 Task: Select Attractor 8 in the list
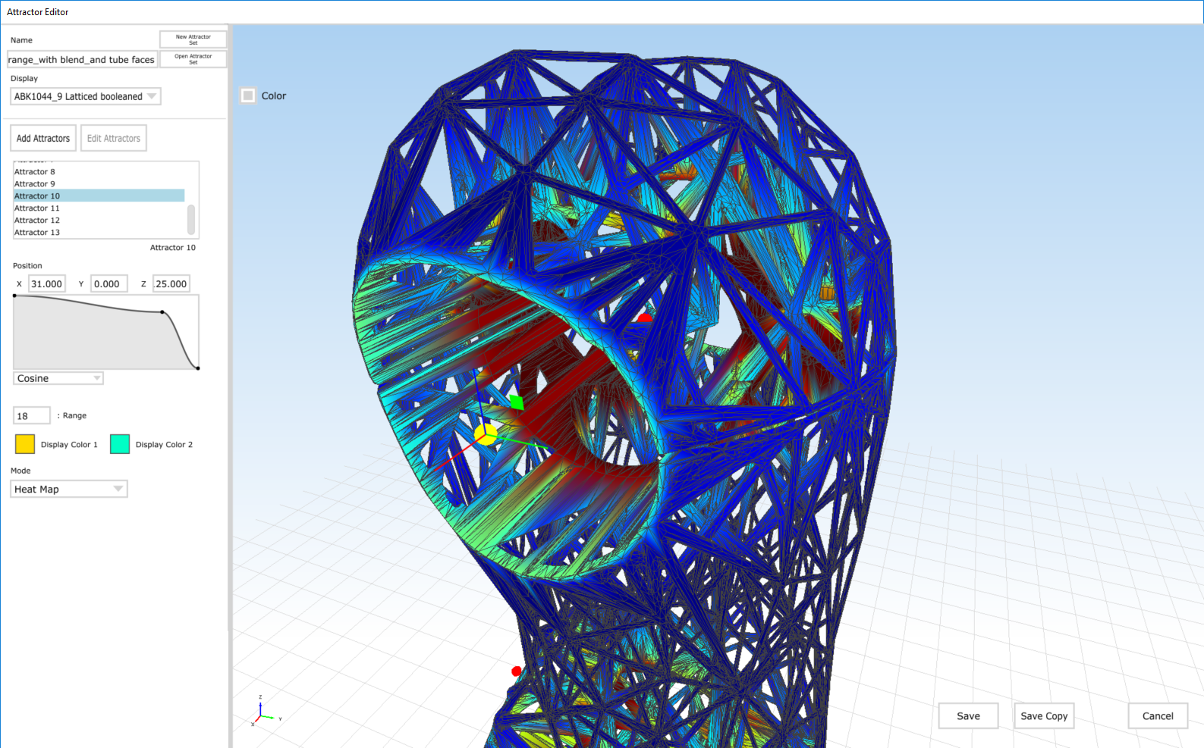(x=99, y=172)
